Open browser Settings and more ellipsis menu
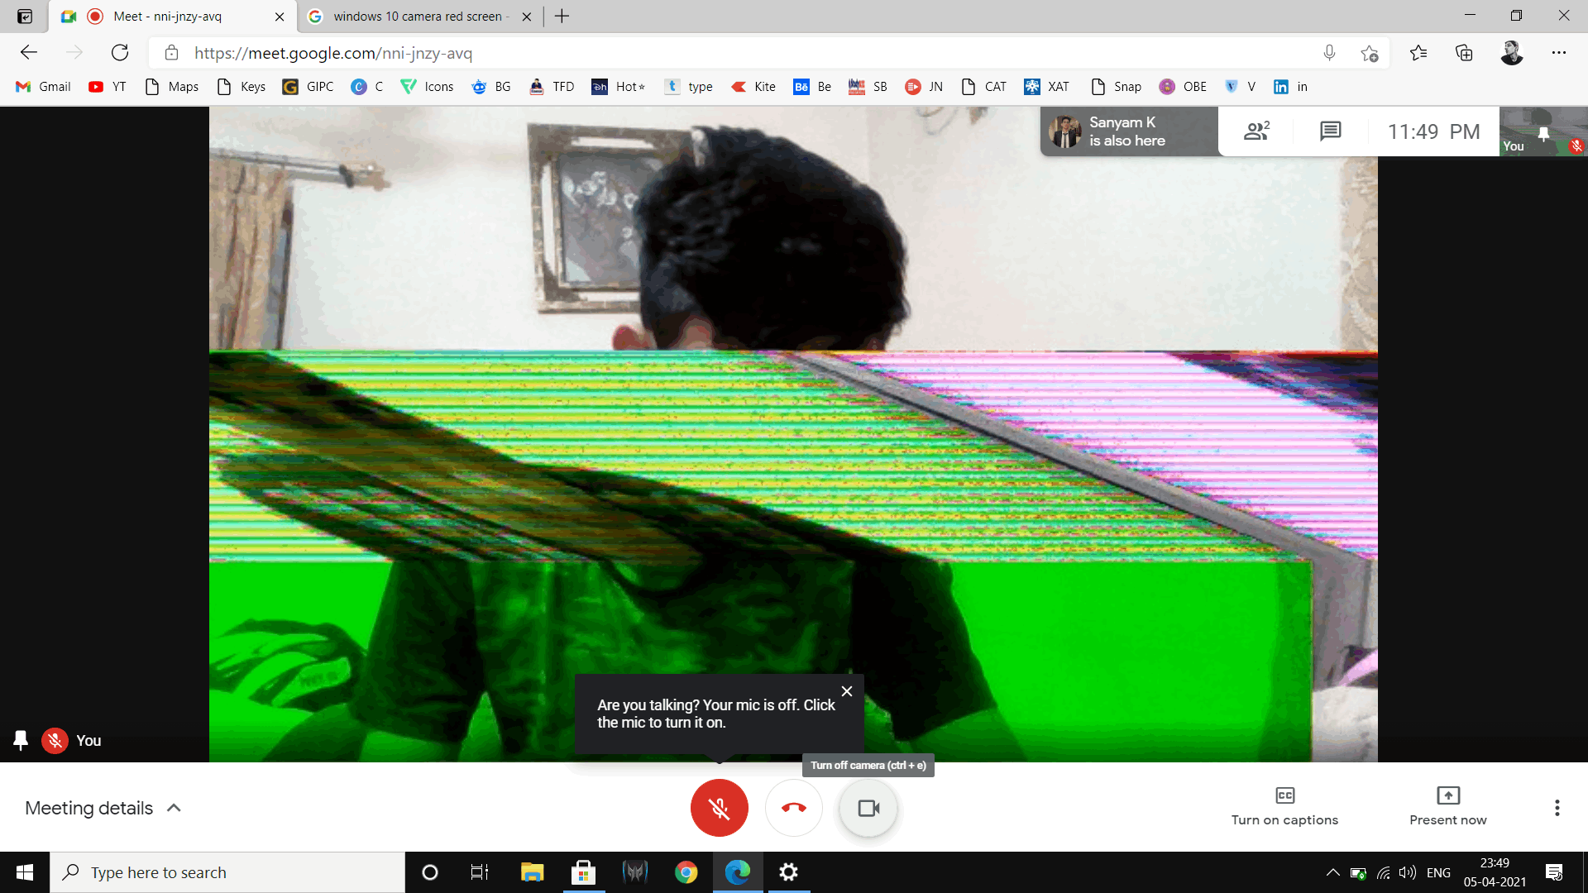Screen dimensions: 1588x893 (x=1559, y=53)
